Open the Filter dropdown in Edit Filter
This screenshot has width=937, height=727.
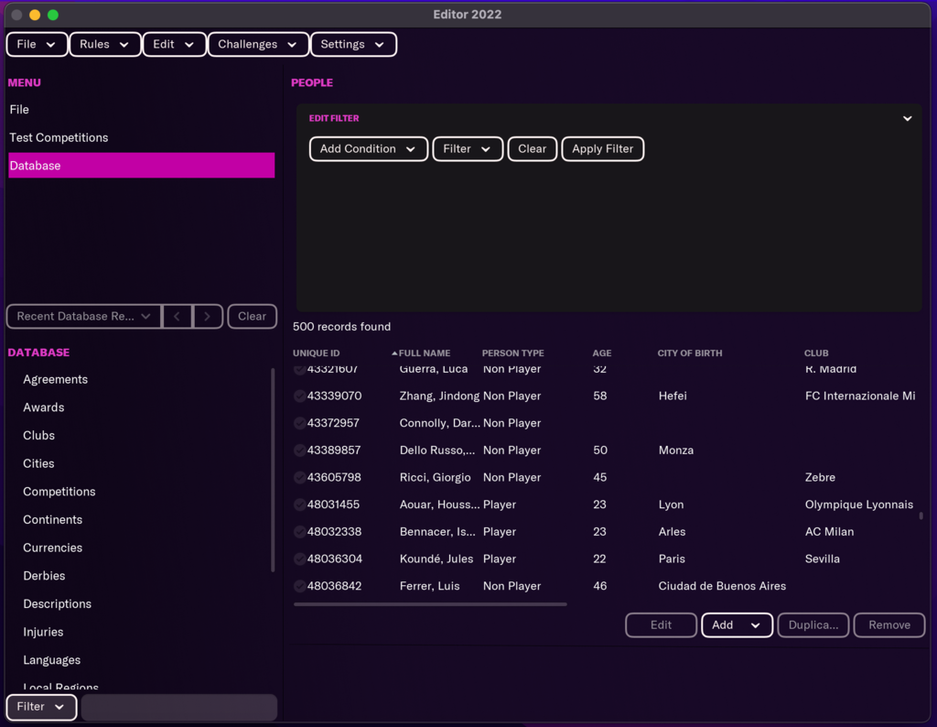pyautogui.click(x=468, y=149)
